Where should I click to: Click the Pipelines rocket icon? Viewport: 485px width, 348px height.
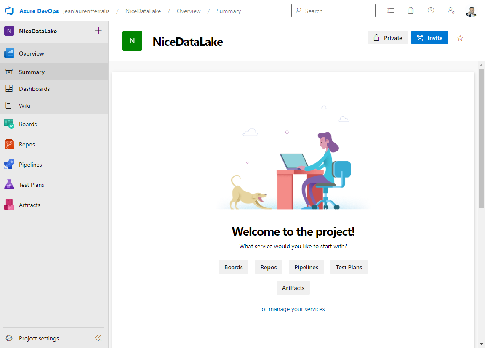coord(9,165)
